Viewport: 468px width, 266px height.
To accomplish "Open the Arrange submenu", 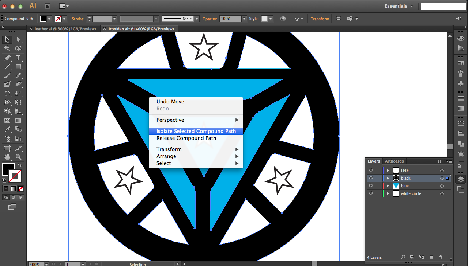I will (x=196, y=156).
